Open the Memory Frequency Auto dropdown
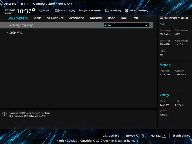 126,25
